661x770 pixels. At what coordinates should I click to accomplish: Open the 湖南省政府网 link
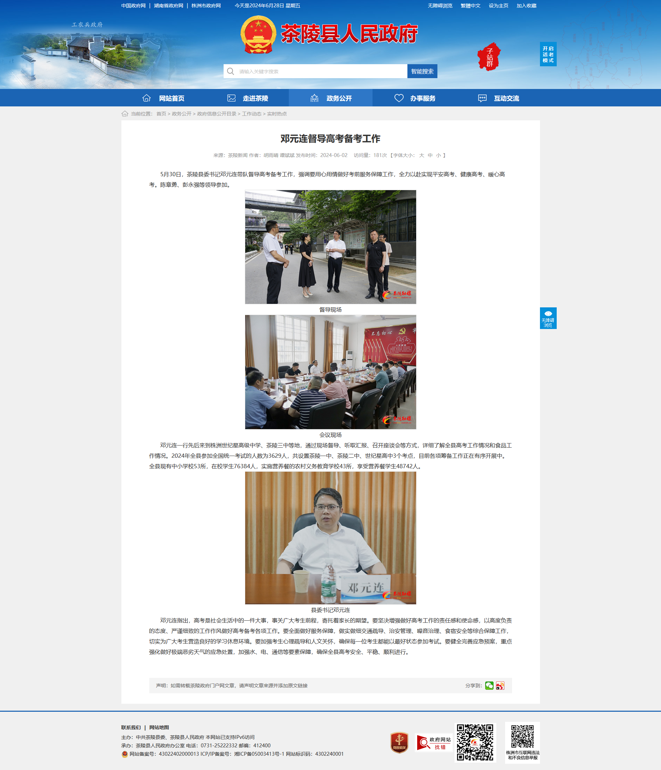tap(169, 6)
